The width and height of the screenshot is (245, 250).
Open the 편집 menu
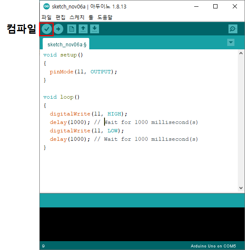(x=61, y=17)
